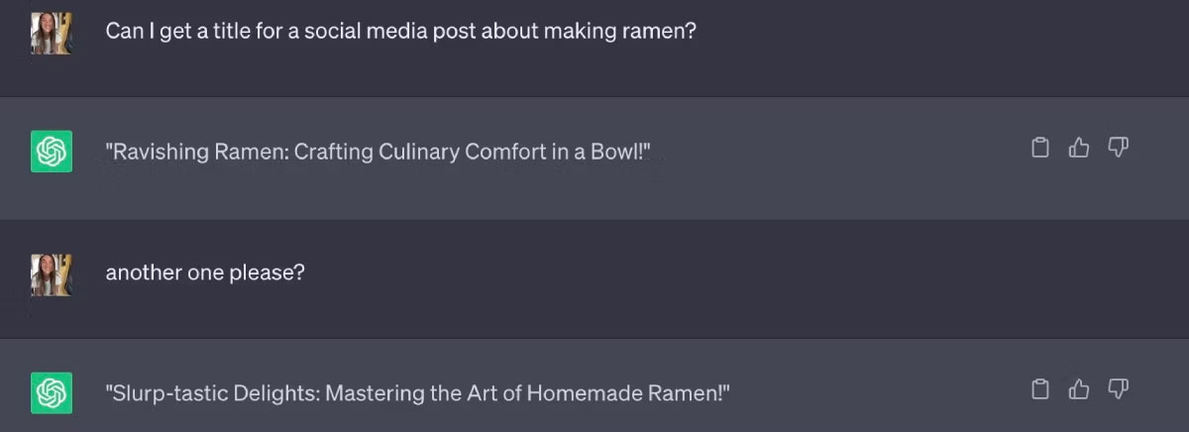Click the "another one please?" message text

point(205,271)
